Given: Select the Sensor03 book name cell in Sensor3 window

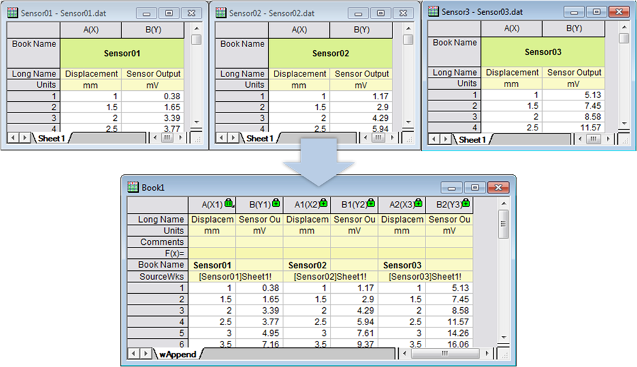Looking at the screenshot, I should click(x=543, y=52).
